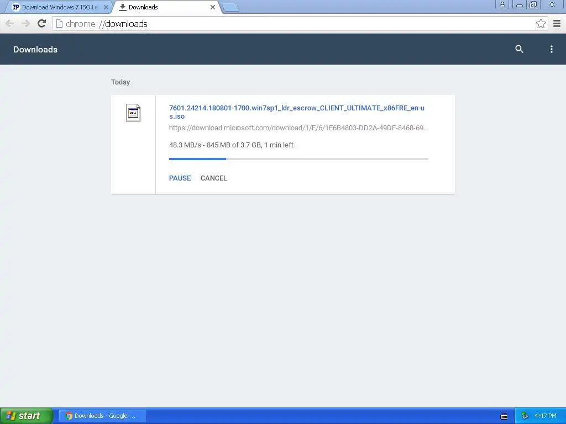Screen dimensions: 566x424
Task: Click the download speed and size status text
Action: 231,145
